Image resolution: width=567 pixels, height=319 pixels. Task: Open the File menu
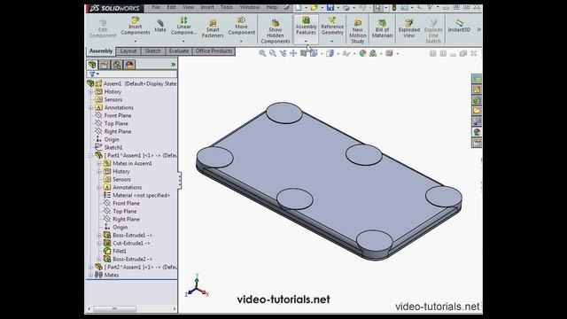156,7
